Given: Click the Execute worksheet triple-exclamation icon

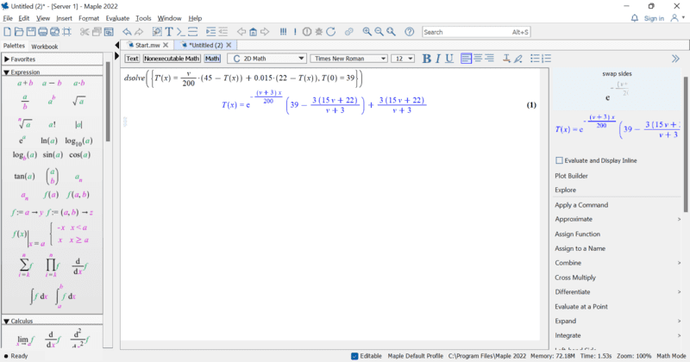Looking at the screenshot, I should [284, 32].
